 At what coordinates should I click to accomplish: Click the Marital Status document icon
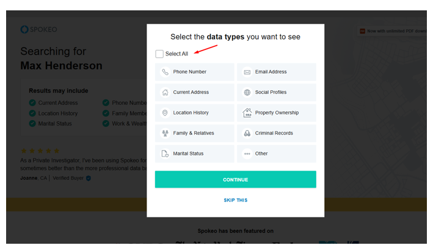[x=165, y=154]
